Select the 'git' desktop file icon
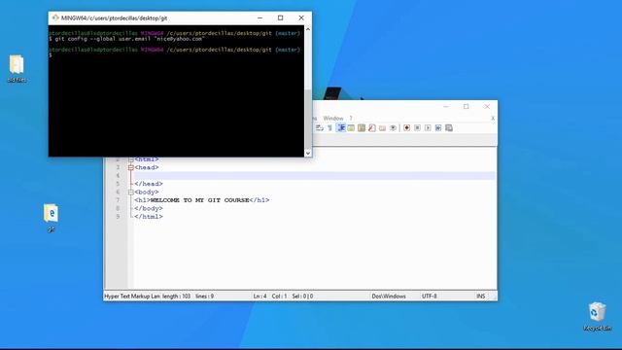This screenshot has width=622, height=350. click(51, 218)
